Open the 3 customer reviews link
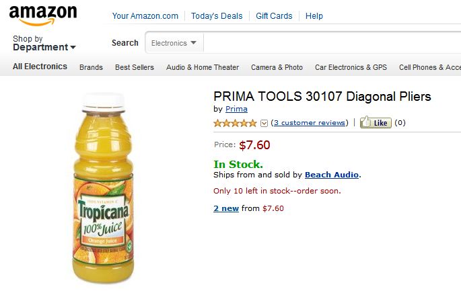 310,123
